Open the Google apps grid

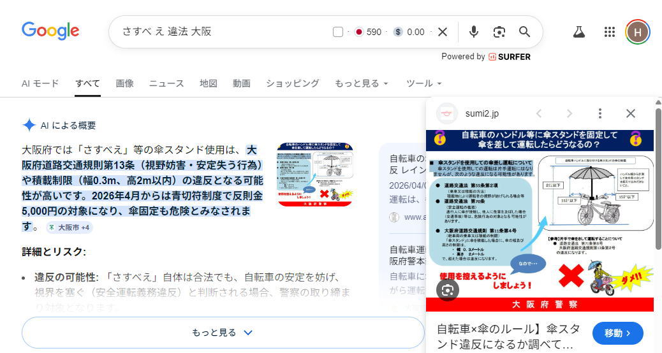(609, 32)
